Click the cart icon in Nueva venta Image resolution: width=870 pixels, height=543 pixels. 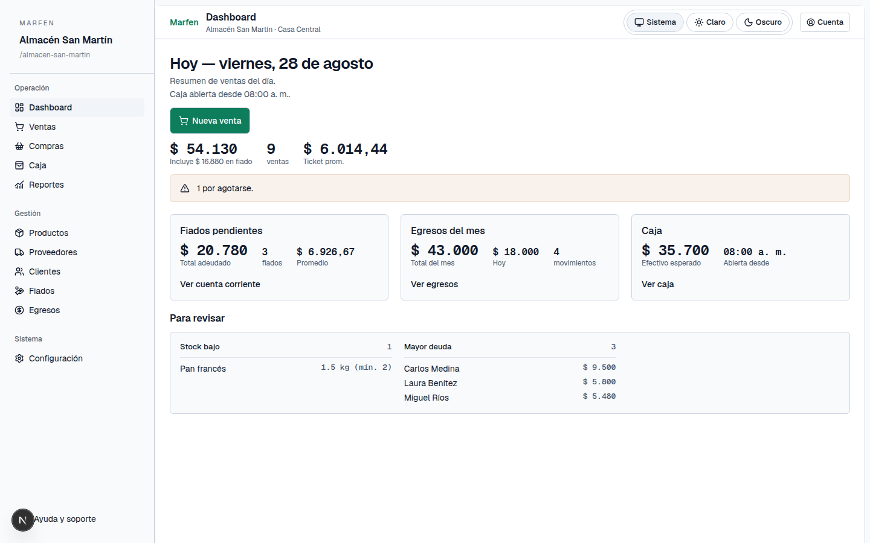[x=184, y=121]
